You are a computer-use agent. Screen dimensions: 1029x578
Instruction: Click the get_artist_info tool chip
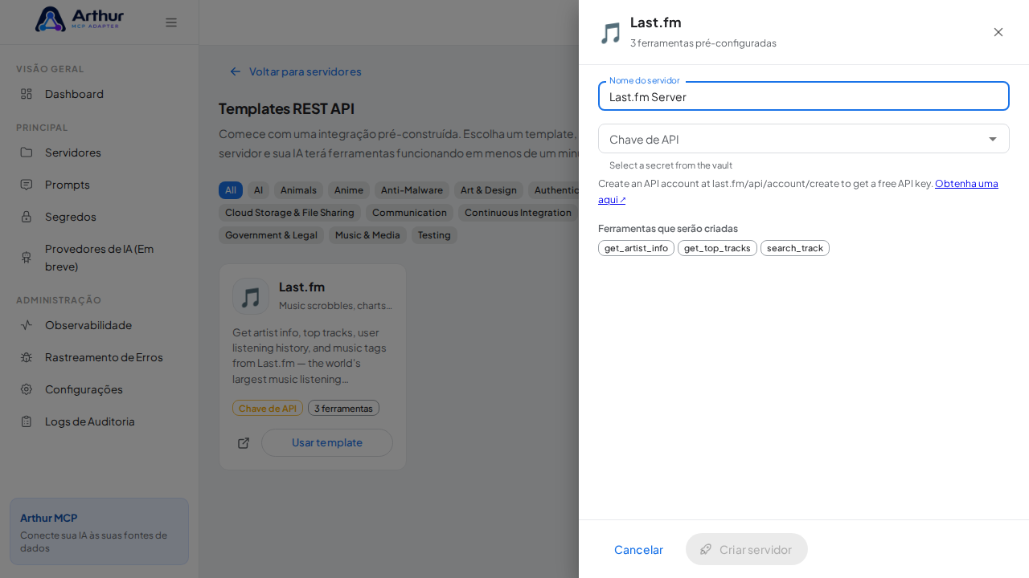click(x=636, y=248)
